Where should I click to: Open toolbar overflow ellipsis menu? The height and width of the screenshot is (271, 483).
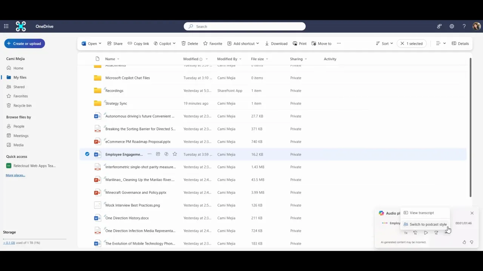click(338, 44)
